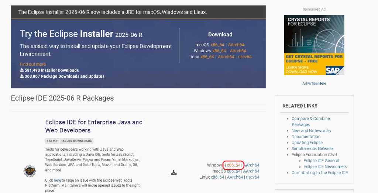This screenshot has width=378, height=193.
Task: Click 'here' to raise an issue
Action: pos(57,180)
